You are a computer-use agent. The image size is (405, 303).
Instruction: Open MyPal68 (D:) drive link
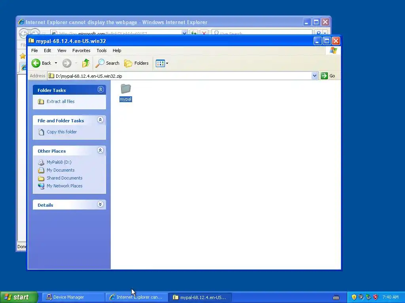59,162
